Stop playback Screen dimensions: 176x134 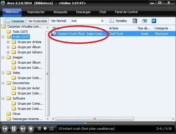tap(31, 129)
